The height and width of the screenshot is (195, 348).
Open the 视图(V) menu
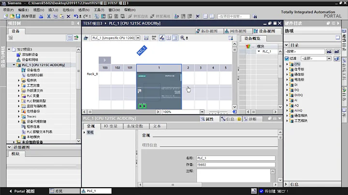[x=39, y=10]
